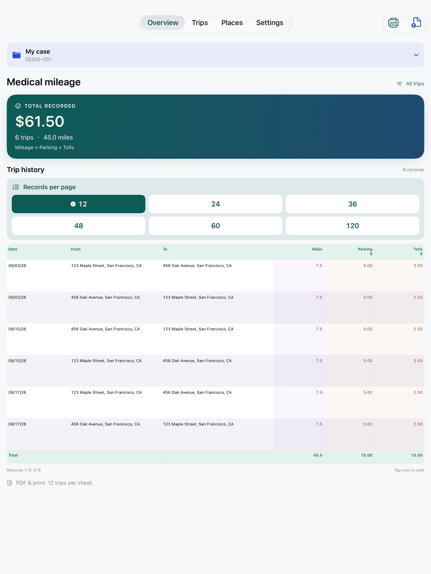Tap the export document icon

click(416, 23)
